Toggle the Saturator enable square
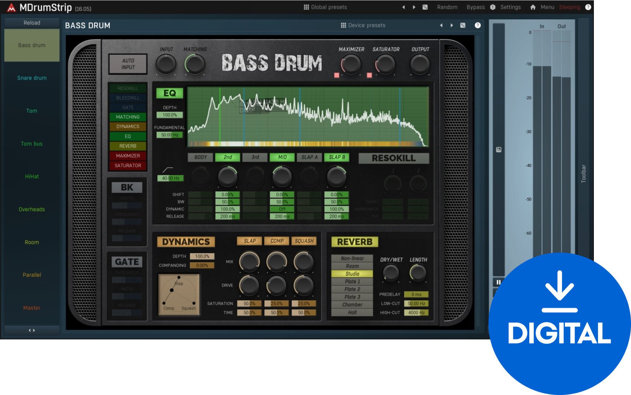The height and width of the screenshot is (395, 631). [x=369, y=75]
